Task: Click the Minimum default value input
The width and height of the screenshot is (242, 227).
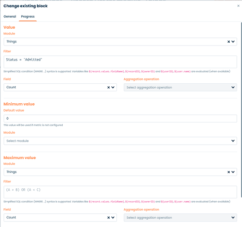Action: tap(120, 119)
